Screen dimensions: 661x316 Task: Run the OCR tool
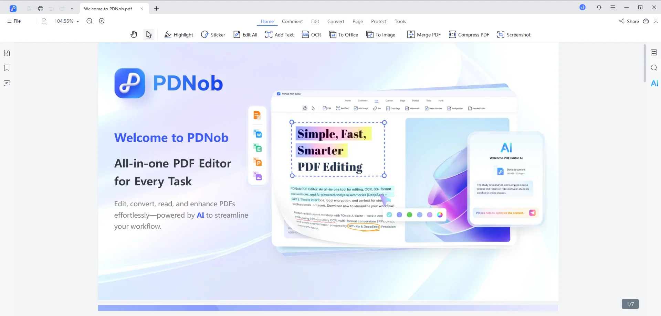coord(311,35)
